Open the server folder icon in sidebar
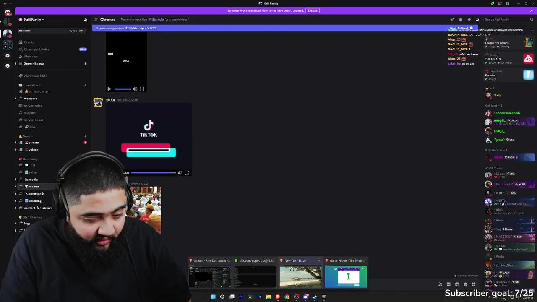 tap(7, 44)
